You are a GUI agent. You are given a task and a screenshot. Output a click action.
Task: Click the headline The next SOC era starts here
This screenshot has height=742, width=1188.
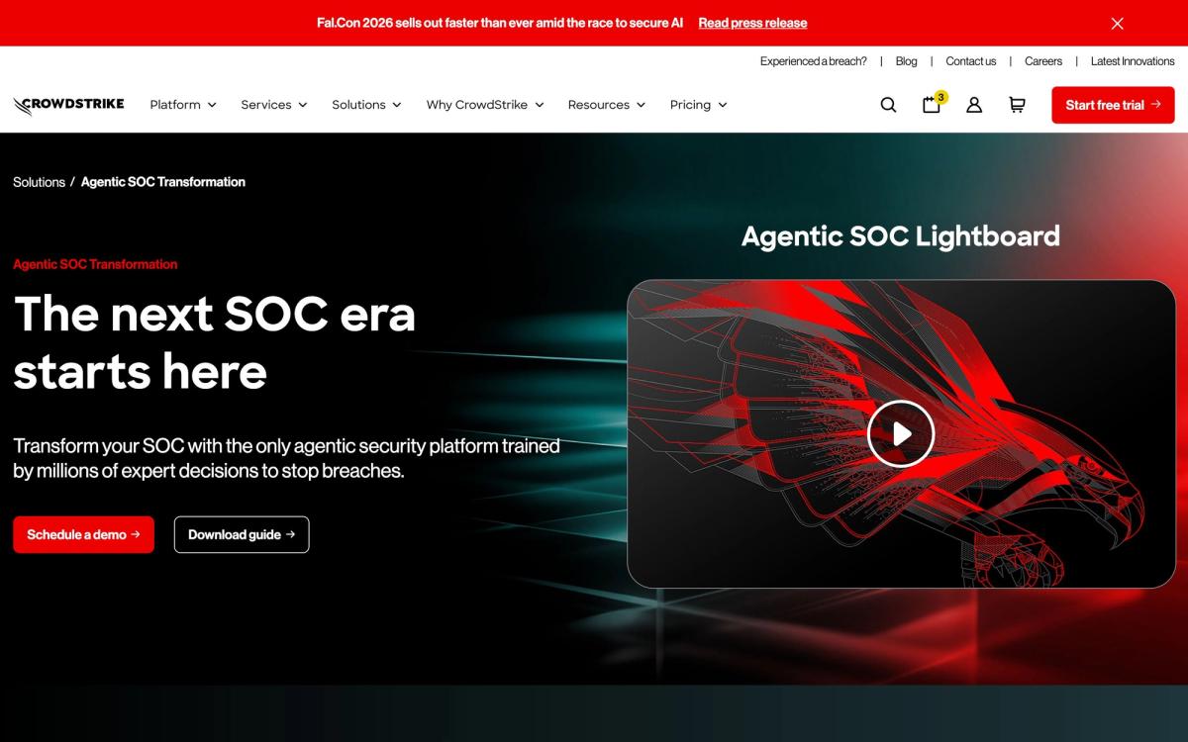[x=214, y=342]
